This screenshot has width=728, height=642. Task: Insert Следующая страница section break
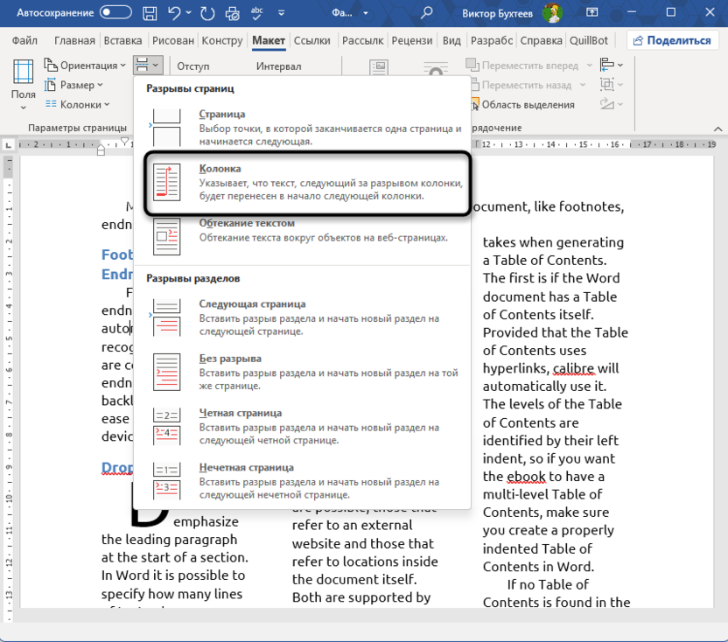[303, 318]
